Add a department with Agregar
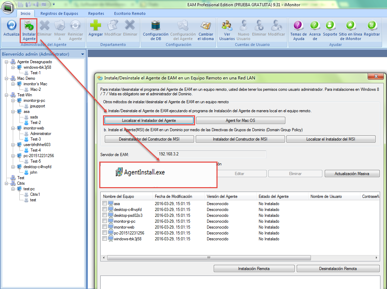Screen dimensions: 387x289 [95, 28]
